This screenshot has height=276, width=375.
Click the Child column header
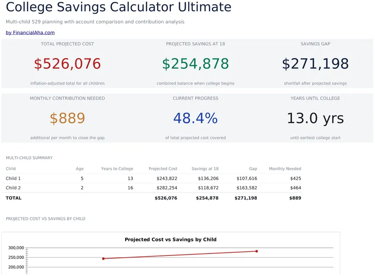point(11,169)
